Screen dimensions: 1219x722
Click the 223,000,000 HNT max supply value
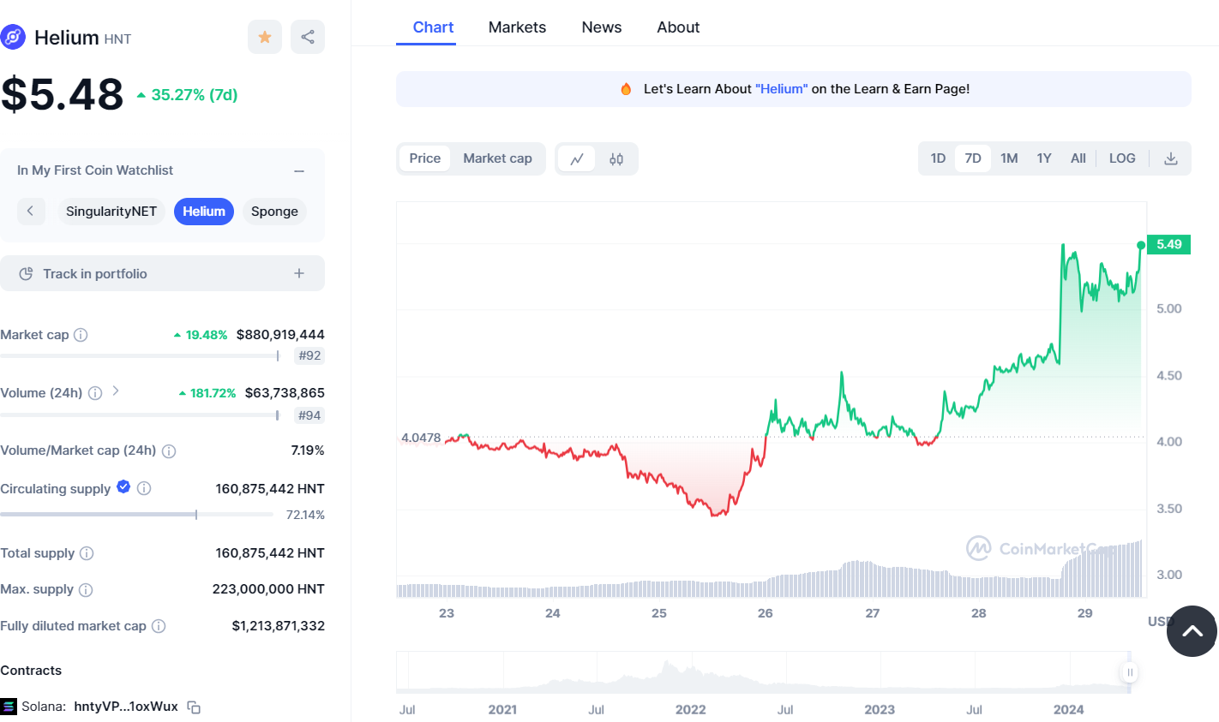(x=268, y=589)
